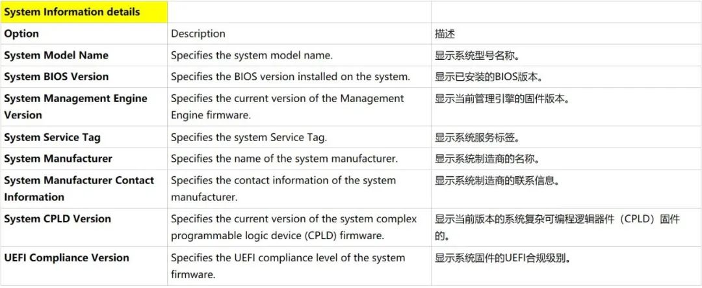702x288 pixels.
Task: Click 'Specifies the system Service Tag' text
Action: pyautogui.click(x=249, y=137)
